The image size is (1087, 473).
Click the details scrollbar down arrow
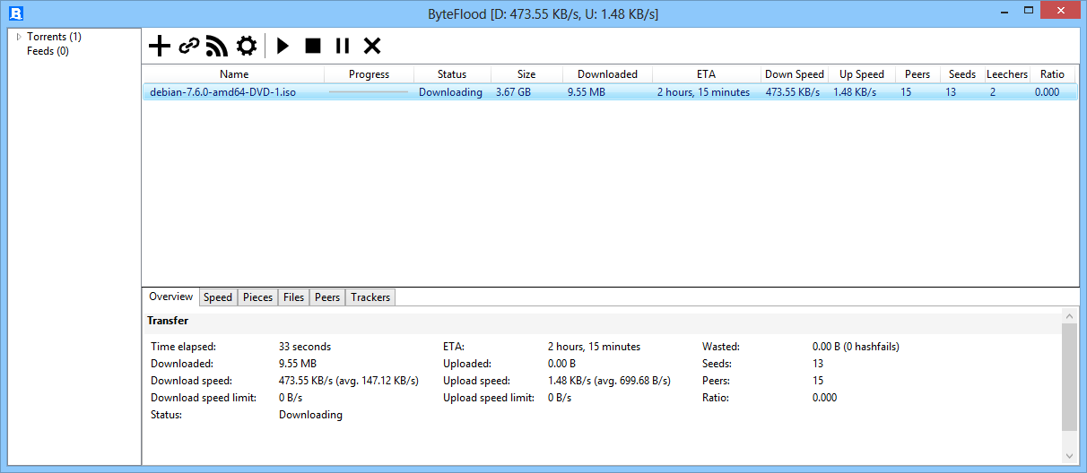click(x=1069, y=456)
